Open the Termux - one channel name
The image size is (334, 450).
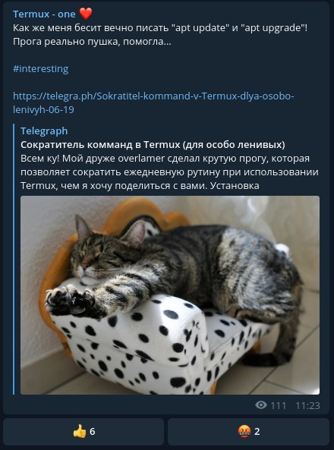click(44, 14)
